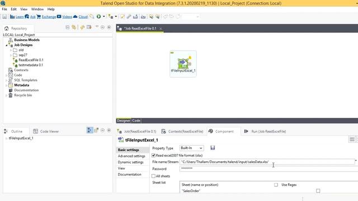Select the tFileInputExcel_1 component on the canvas
The width and height of the screenshot is (358, 201).
pos(183,64)
